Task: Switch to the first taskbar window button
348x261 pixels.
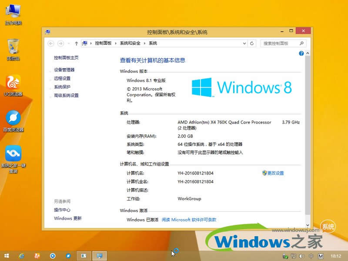Action: [x=84, y=256]
